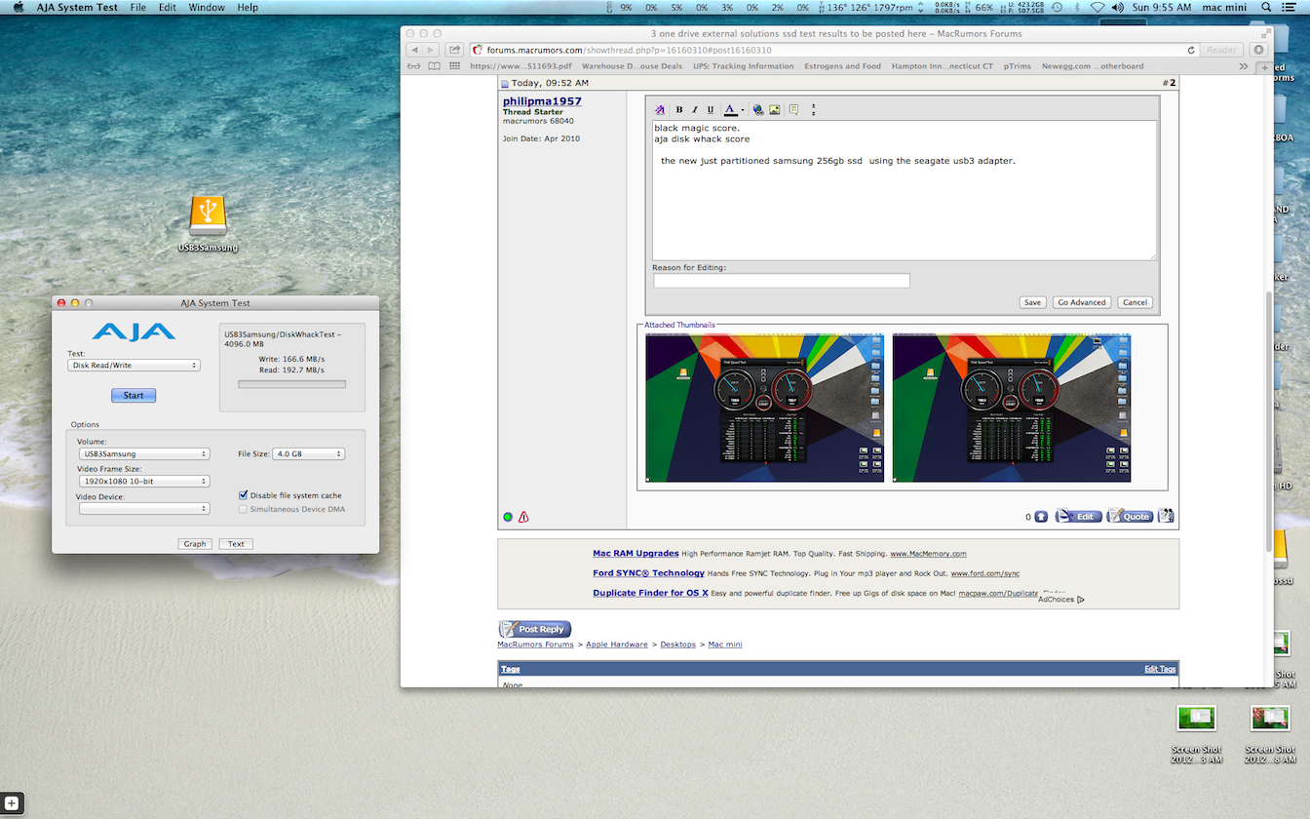This screenshot has width=1310, height=819.
Task: Click the Cancel button in edit box
Action: coord(1135,302)
